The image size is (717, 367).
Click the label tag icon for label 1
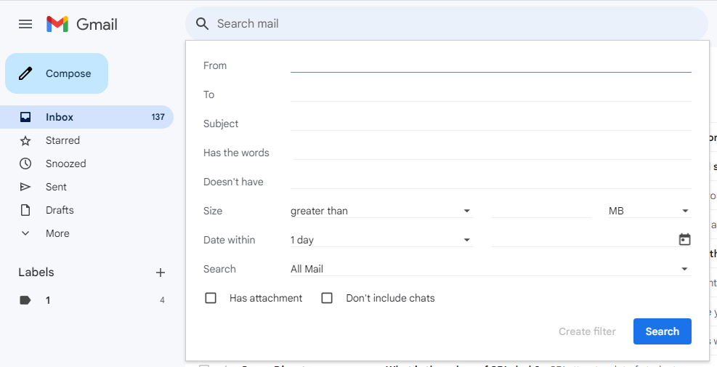[x=25, y=300]
